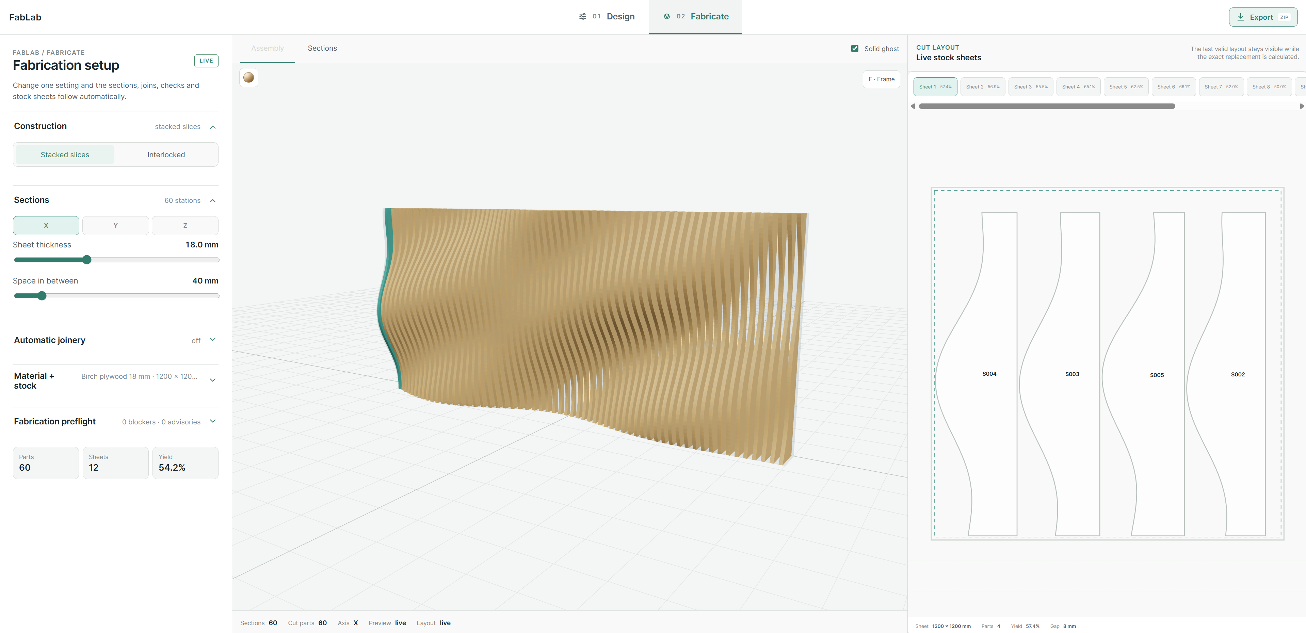The height and width of the screenshot is (633, 1306).
Task: Expand Fabrication preflight details
Action: [213, 421]
